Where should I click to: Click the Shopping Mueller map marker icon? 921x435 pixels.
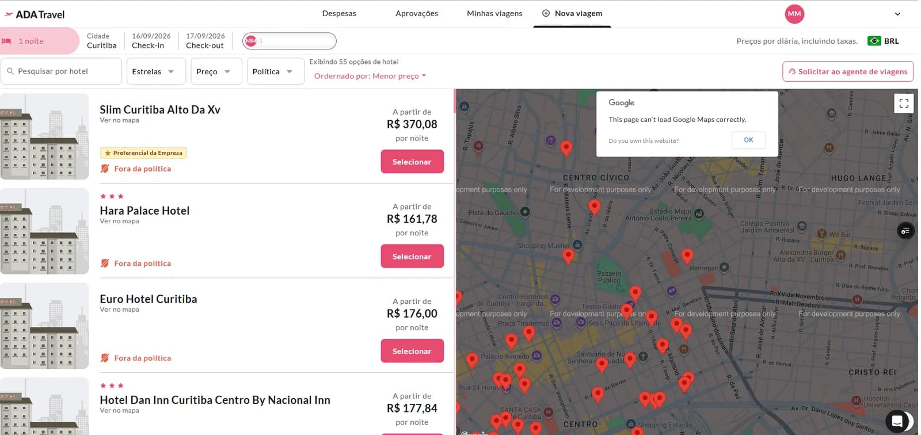[x=578, y=245]
